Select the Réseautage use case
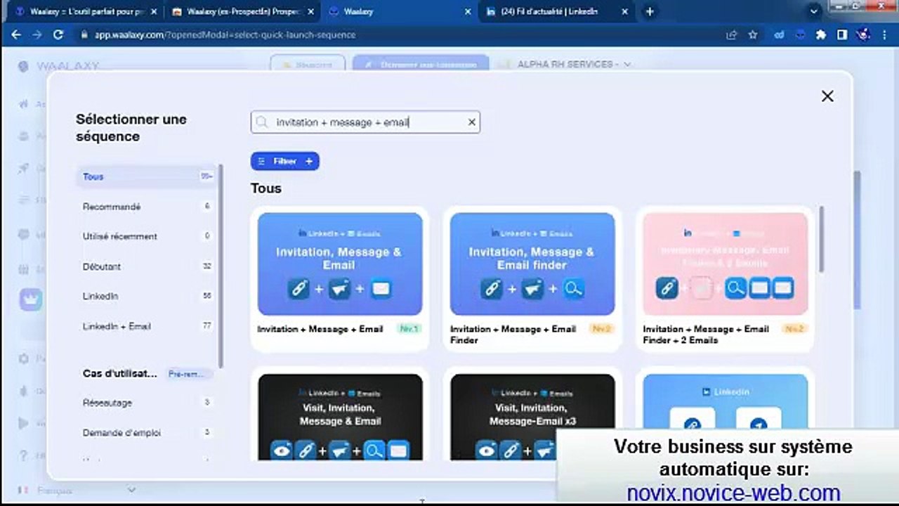Viewport: 899px width, 506px height. 145,403
